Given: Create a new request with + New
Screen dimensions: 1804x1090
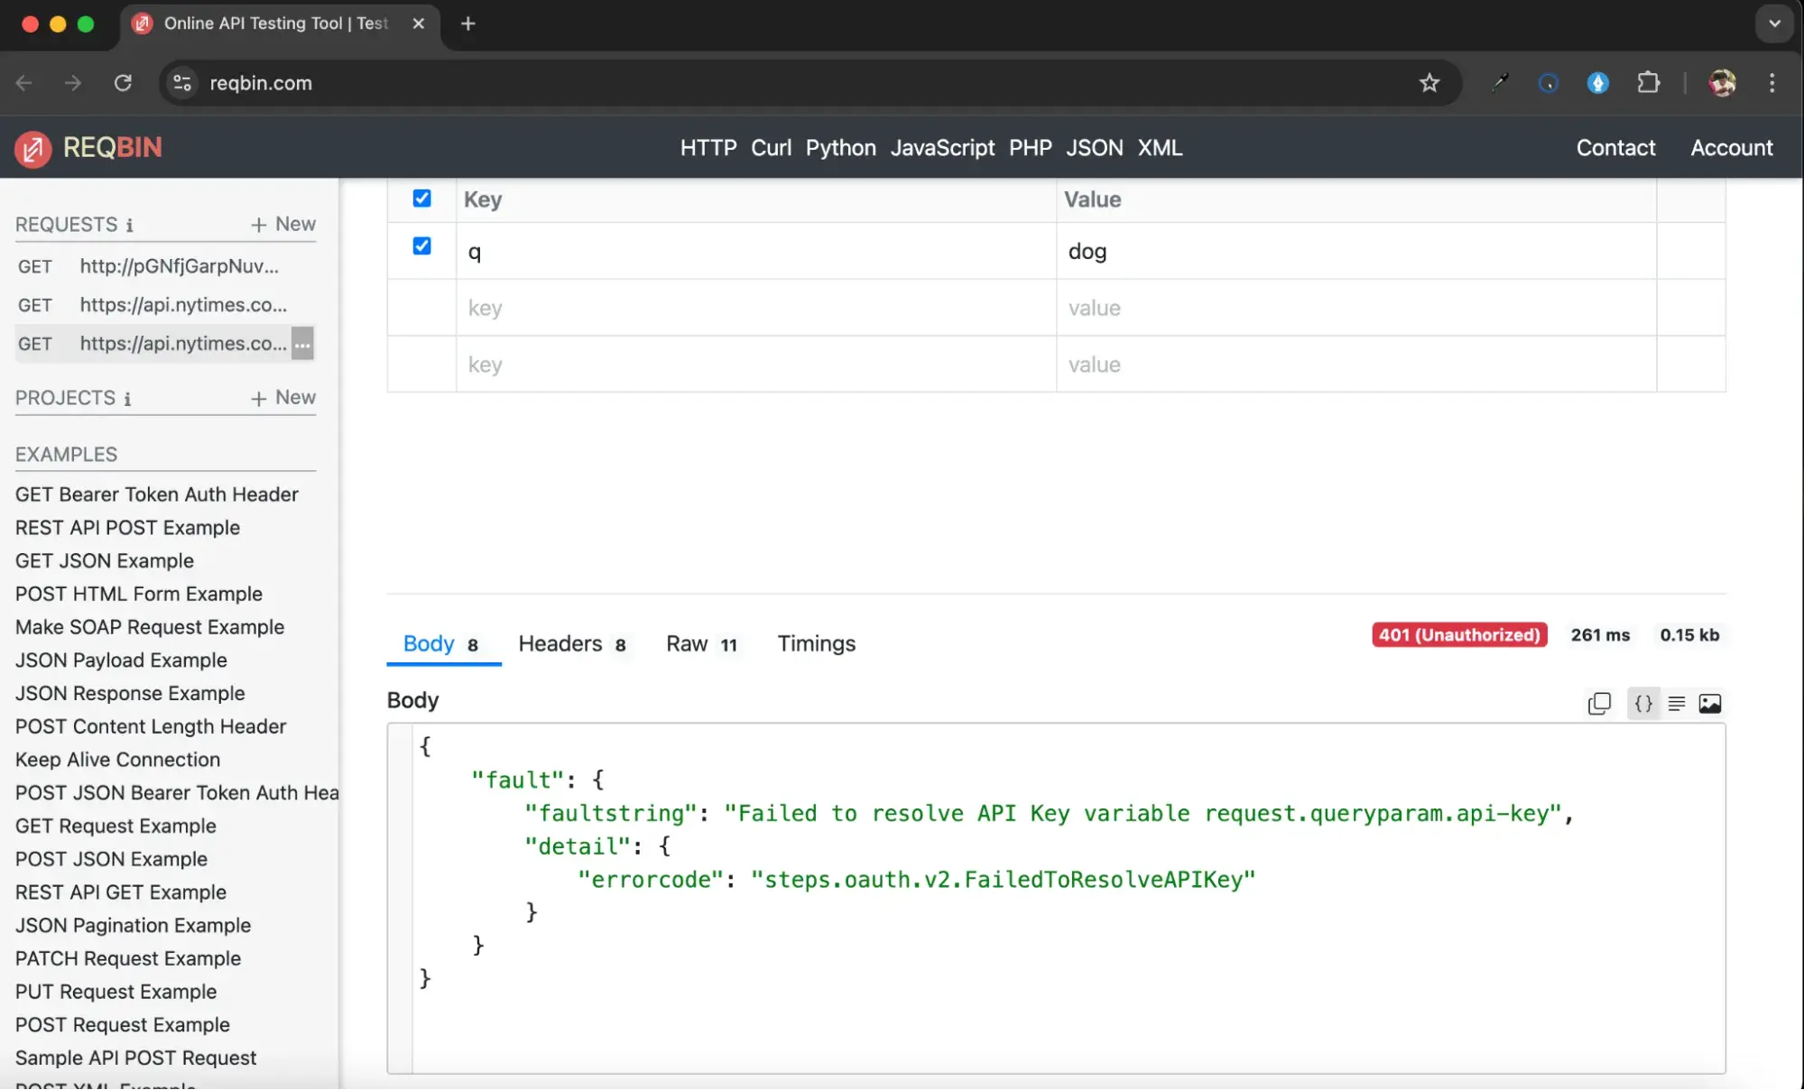Looking at the screenshot, I should point(283,225).
